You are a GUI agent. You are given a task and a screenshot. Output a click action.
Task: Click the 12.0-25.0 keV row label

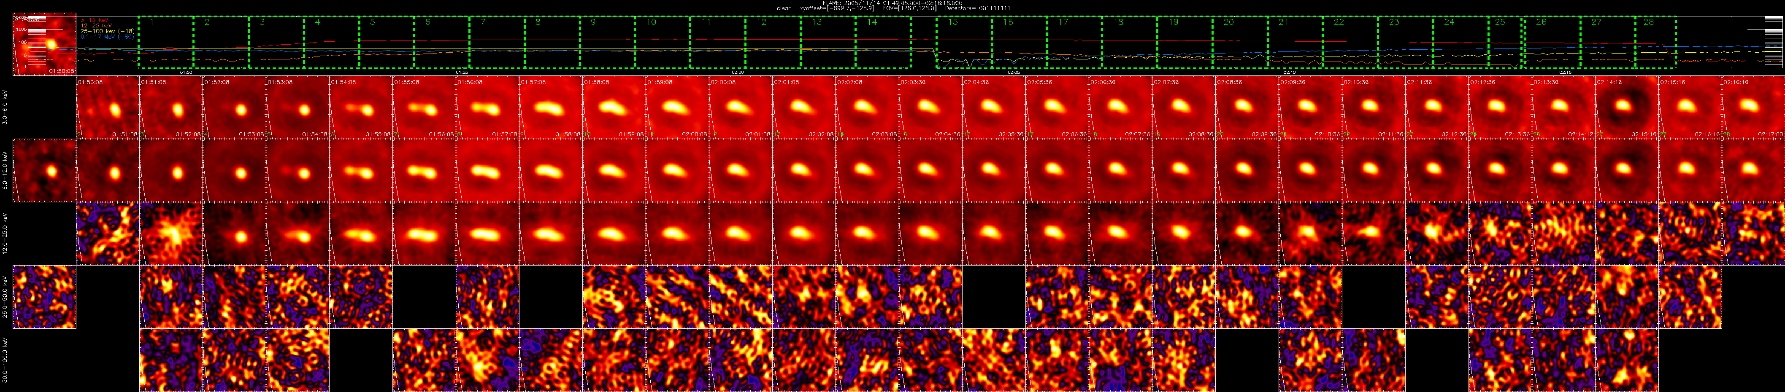pyautogui.click(x=5, y=234)
